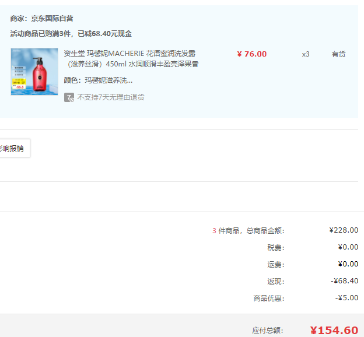The height and width of the screenshot is (337, 364).
Task: Click the total goods amount ¥228.00
Action: point(344,230)
